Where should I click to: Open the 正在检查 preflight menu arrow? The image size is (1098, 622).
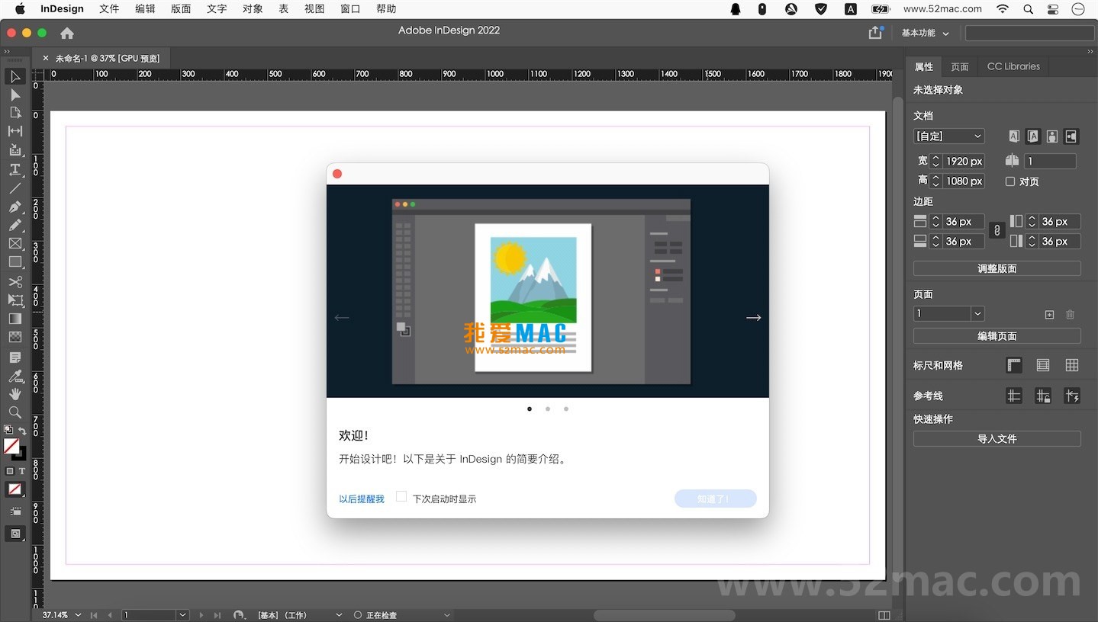pos(447,615)
